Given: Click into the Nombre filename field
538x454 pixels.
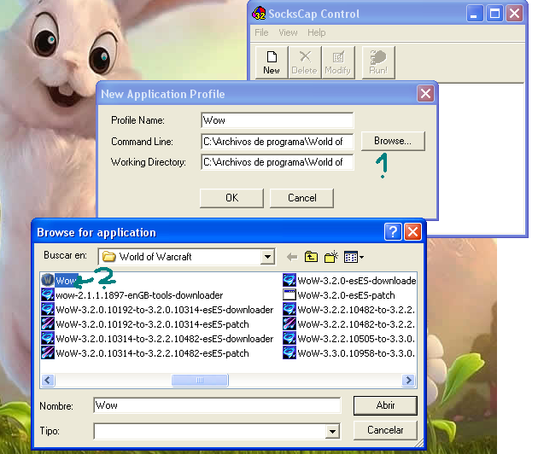Looking at the screenshot, I should coord(217,405).
